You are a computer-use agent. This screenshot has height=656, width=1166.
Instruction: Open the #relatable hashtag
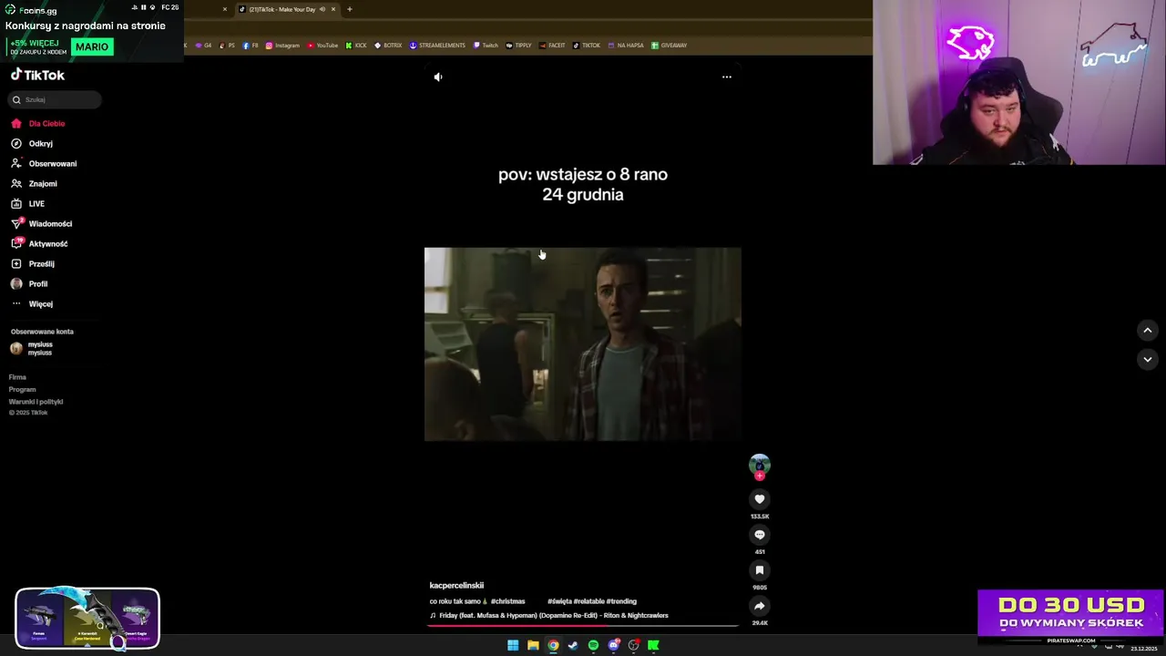click(x=588, y=601)
